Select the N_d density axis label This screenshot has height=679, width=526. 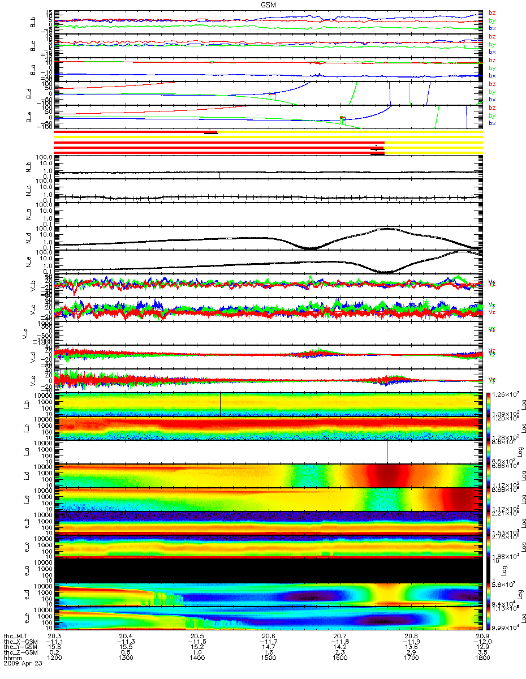pos(28,239)
